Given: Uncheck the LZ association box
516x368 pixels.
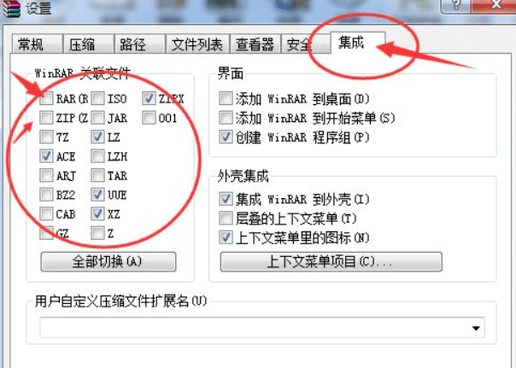Looking at the screenshot, I should pyautogui.click(x=97, y=137).
